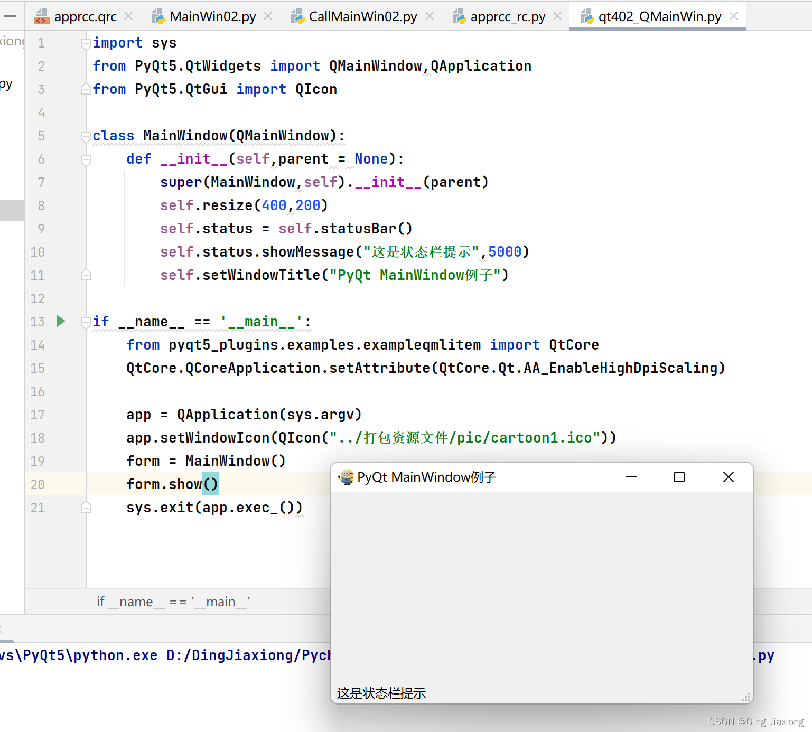Screen dimensions: 812x732
Task: Click the minion icon in PyQt window title bar
Action: (346, 477)
